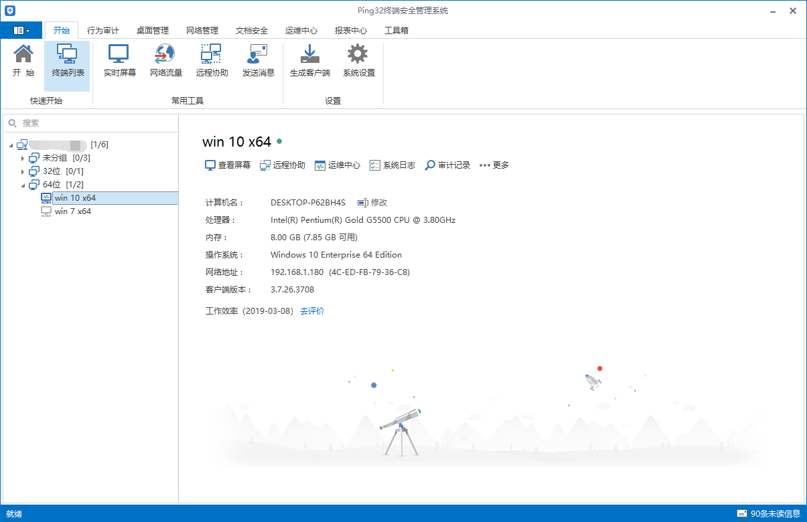Open the 更多 more options menu

pyautogui.click(x=494, y=165)
